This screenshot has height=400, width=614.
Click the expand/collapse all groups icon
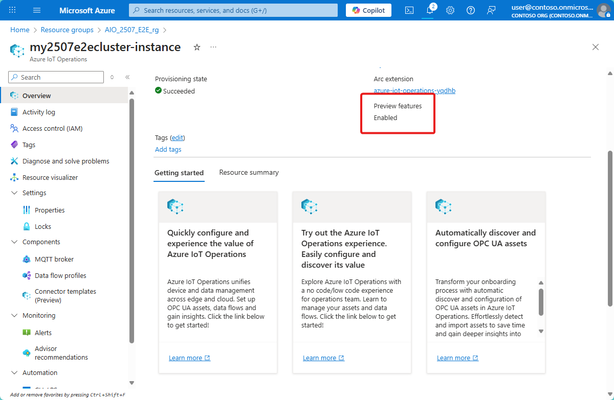tap(112, 77)
